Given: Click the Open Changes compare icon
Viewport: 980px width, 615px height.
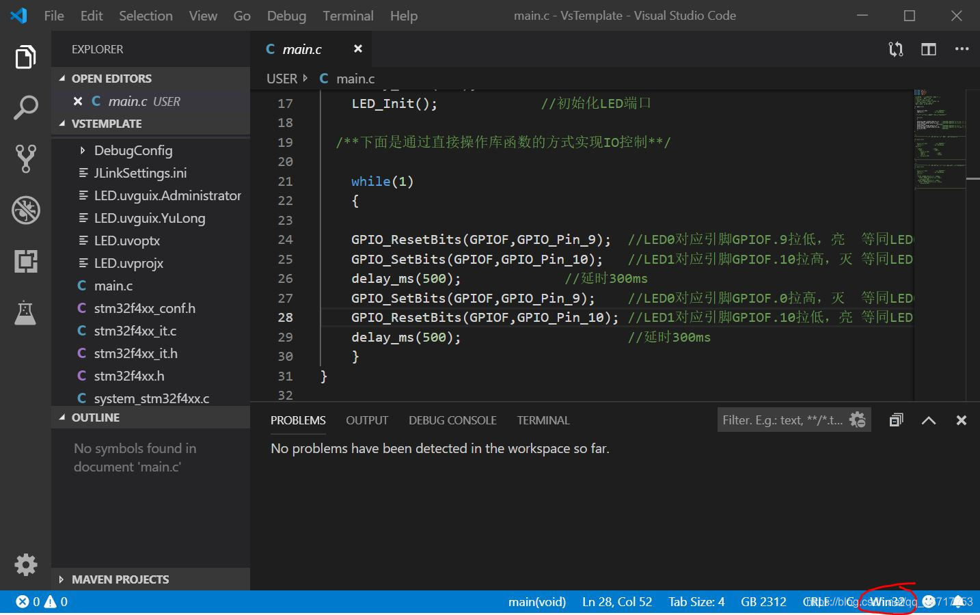Looking at the screenshot, I should [895, 49].
